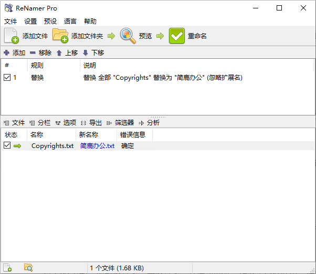Image resolution: width=316 pixels, height=274 pixels.
Task: Open the 语言 language menu
Action: coord(70,22)
